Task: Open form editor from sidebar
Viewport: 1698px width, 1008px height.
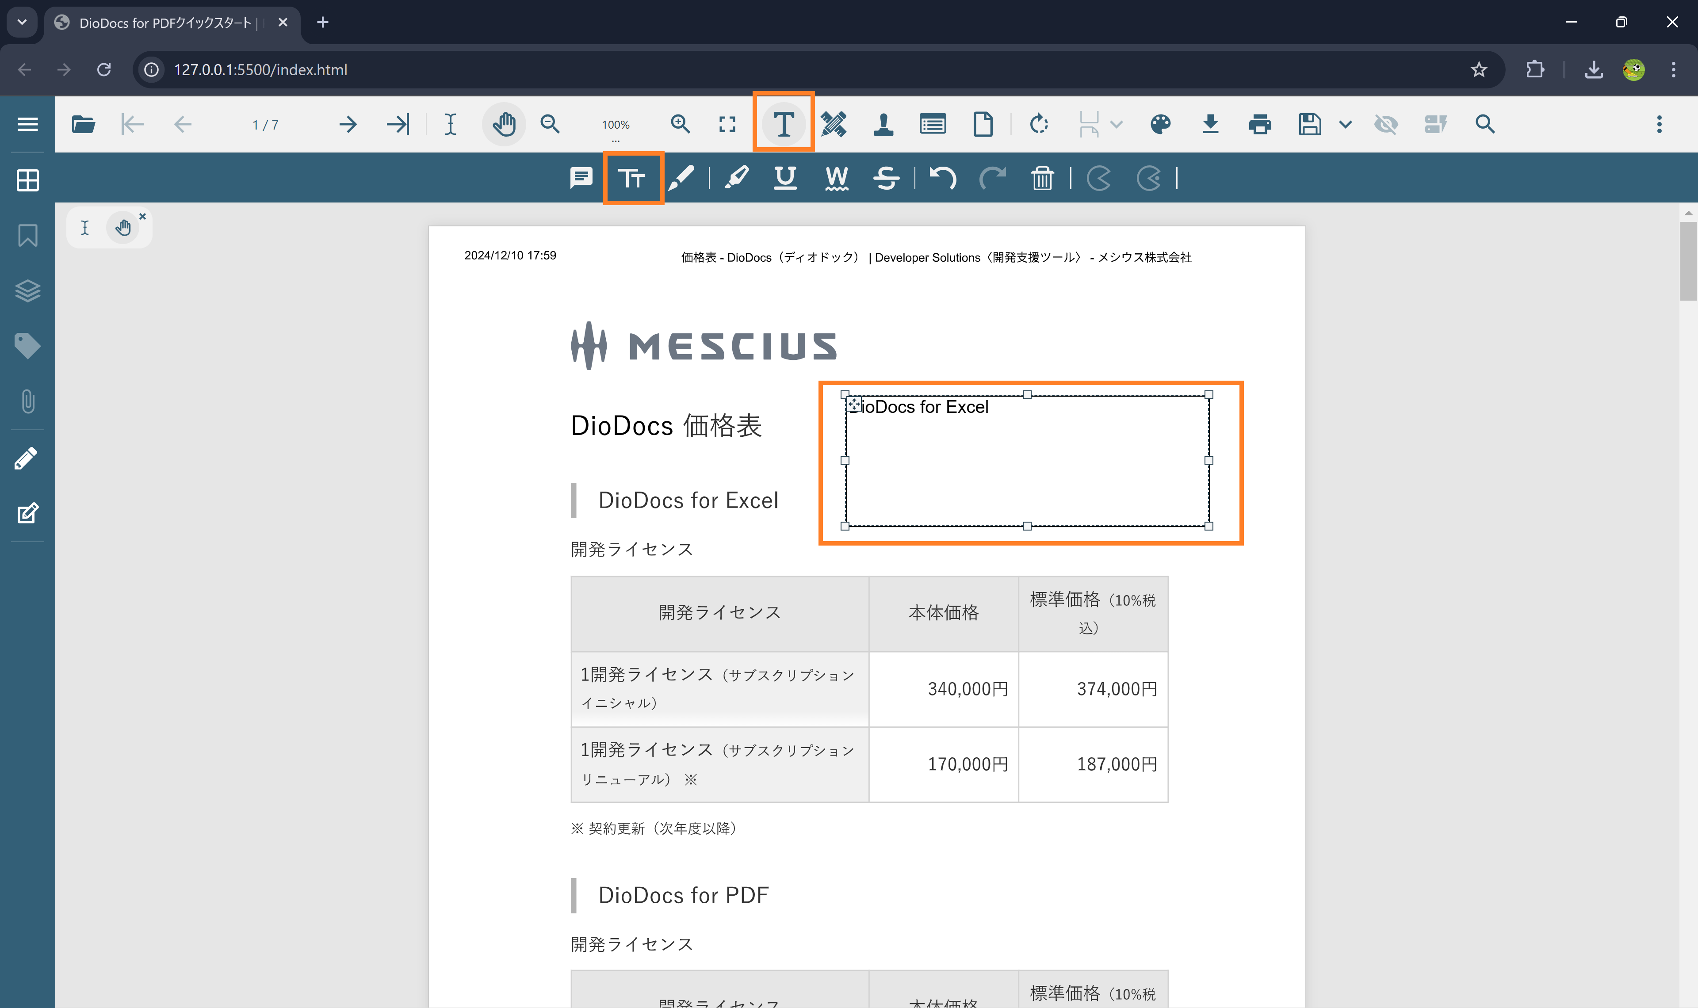Action: 27,514
